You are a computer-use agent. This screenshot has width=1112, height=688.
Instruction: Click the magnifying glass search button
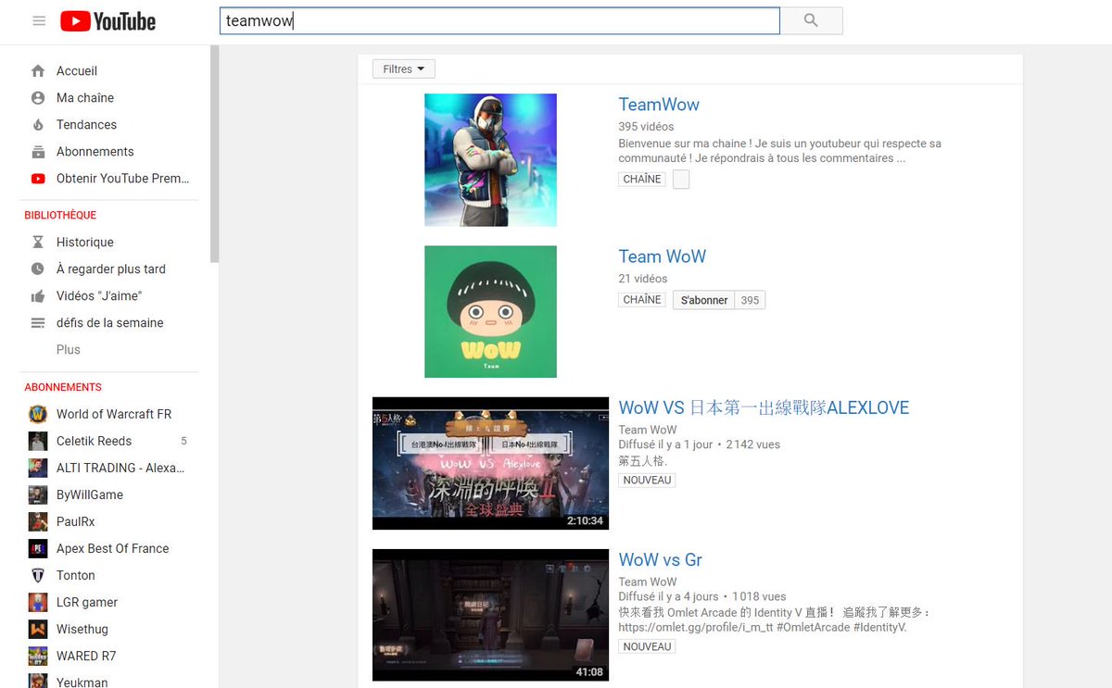pos(811,20)
